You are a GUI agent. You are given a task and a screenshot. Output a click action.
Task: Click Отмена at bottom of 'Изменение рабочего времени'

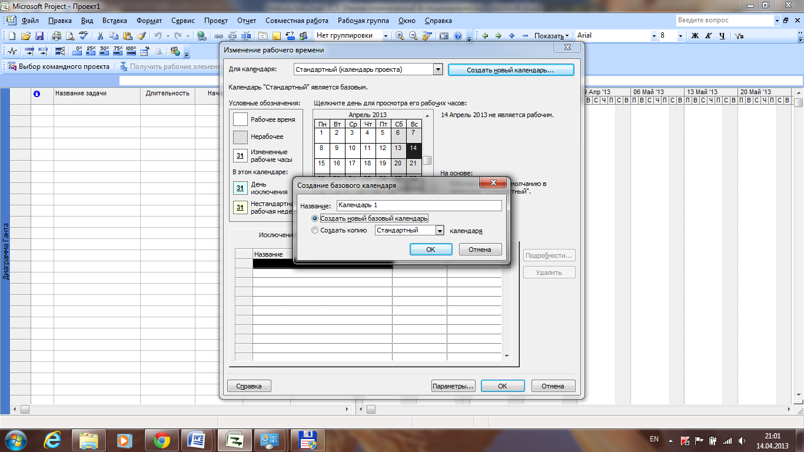point(553,386)
